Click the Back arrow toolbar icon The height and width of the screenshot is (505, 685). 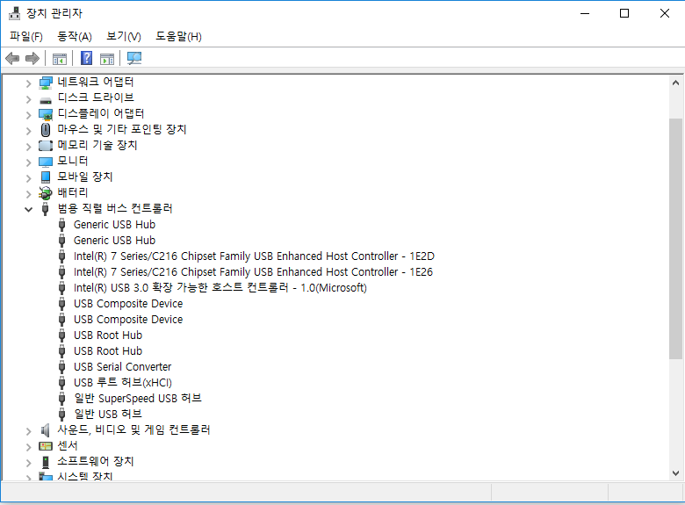(x=12, y=58)
